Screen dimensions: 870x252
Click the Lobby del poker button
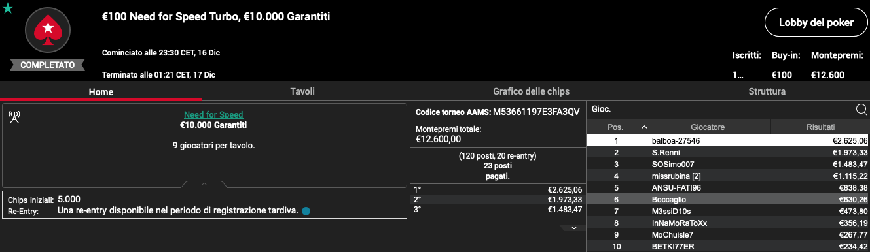[x=816, y=23]
